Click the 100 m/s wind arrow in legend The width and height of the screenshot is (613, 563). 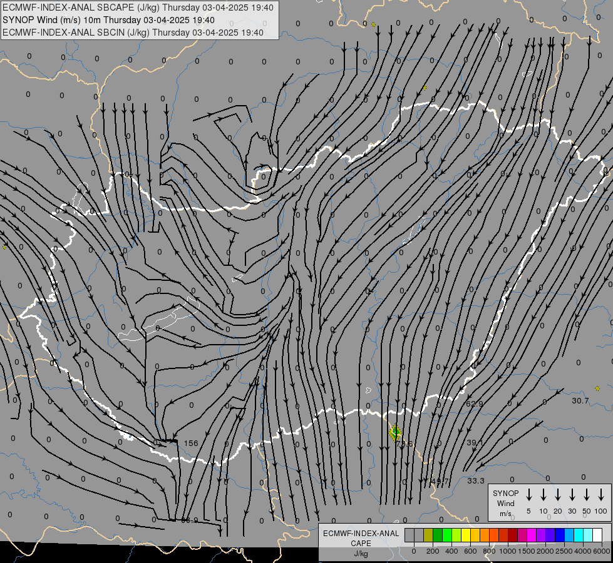point(601,495)
